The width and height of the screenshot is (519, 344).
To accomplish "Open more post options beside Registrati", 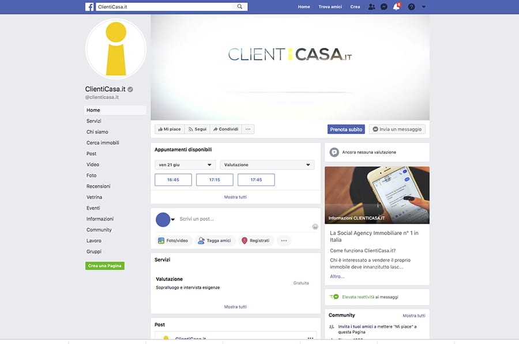I will pos(284,241).
